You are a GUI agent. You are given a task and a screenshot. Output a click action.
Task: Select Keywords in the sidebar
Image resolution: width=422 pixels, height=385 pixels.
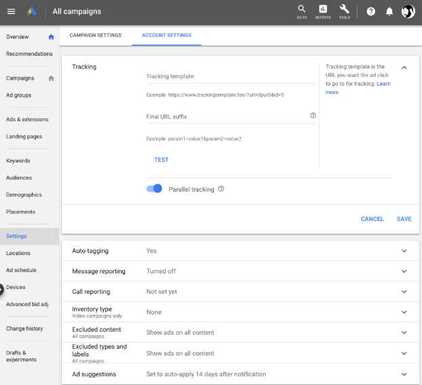point(18,161)
